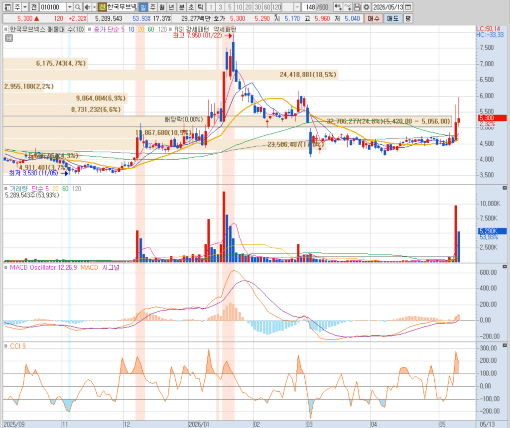Click the 한국무브넥 stock name box

tap(122, 7)
